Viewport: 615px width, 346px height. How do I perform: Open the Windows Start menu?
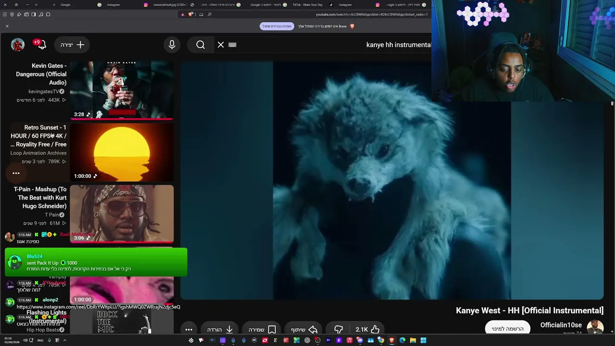coord(423,340)
